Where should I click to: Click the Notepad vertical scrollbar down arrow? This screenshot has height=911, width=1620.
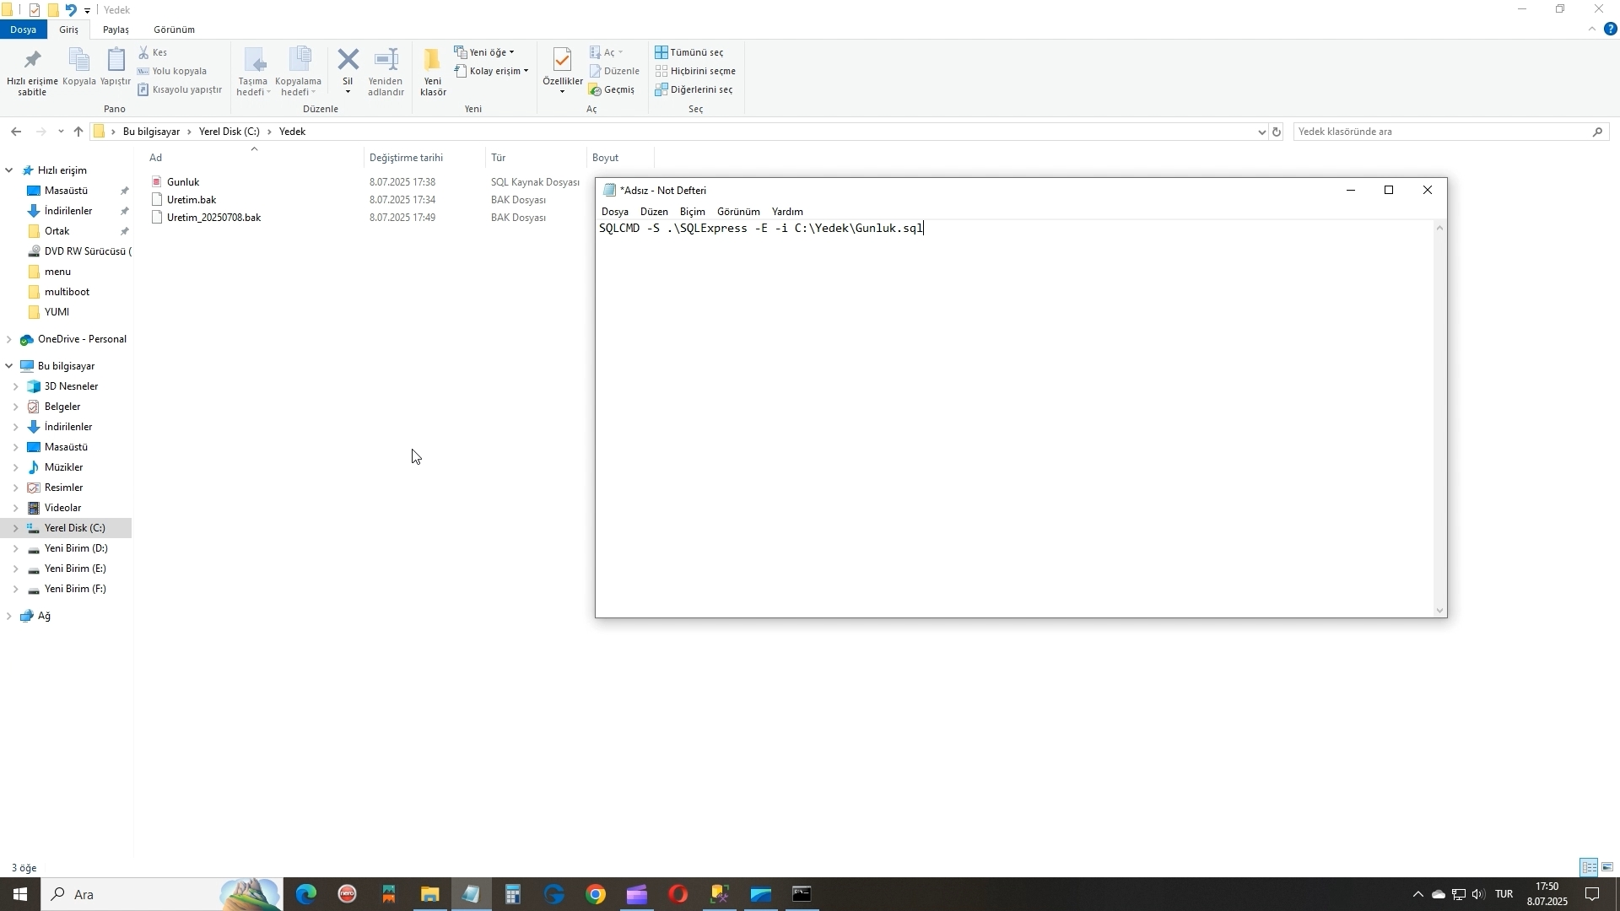point(1440,610)
